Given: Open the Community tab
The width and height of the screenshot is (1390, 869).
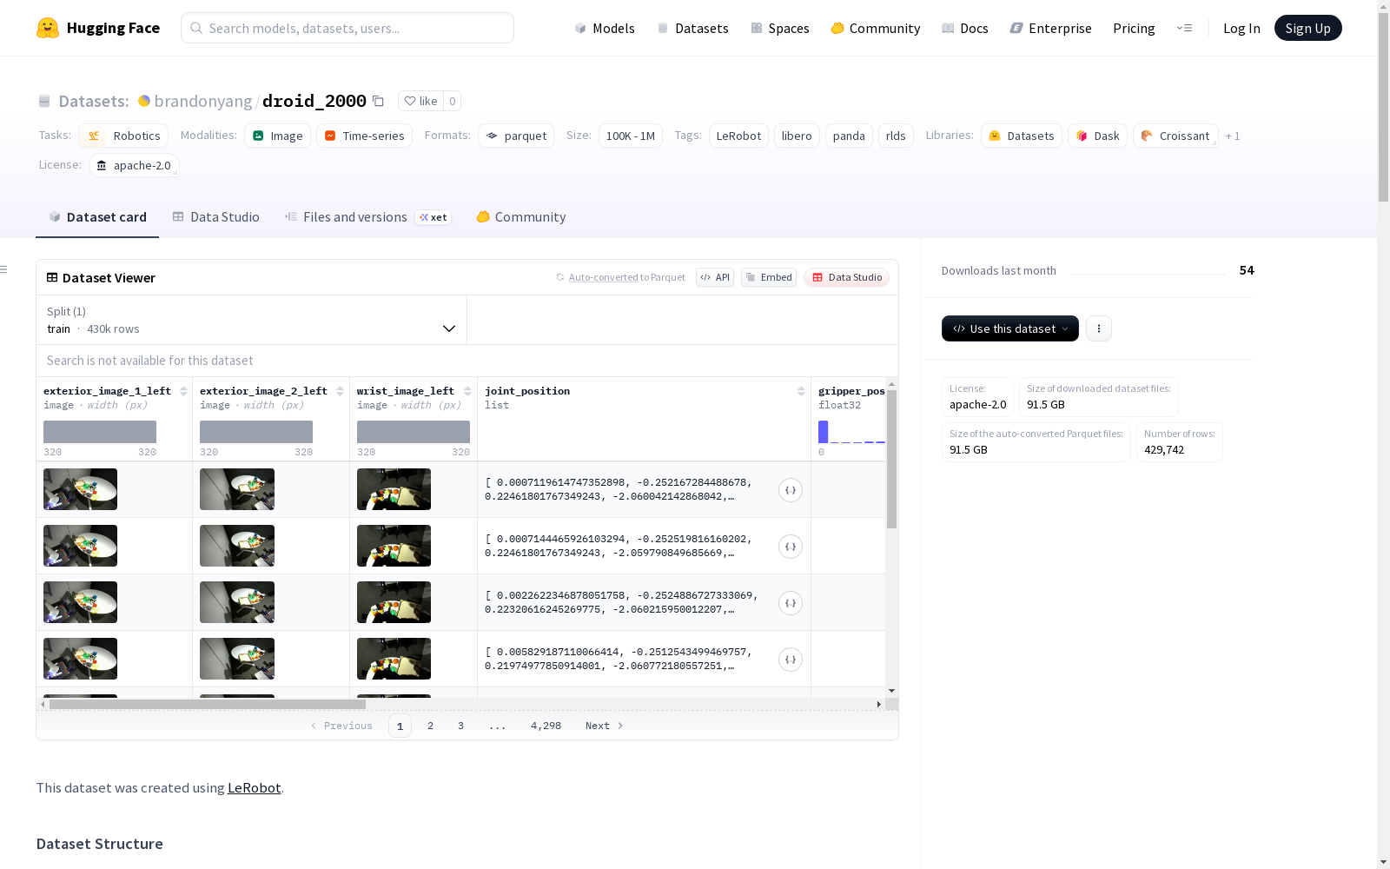Looking at the screenshot, I should 521,217.
